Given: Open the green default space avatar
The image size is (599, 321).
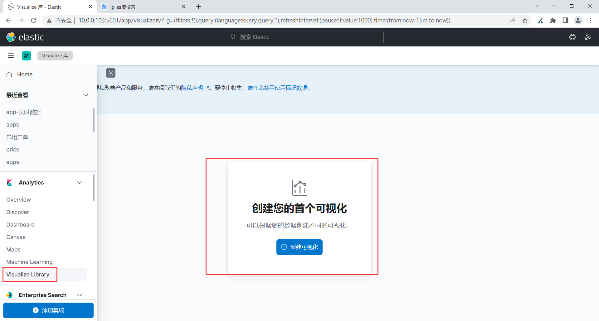Looking at the screenshot, I should [x=27, y=56].
